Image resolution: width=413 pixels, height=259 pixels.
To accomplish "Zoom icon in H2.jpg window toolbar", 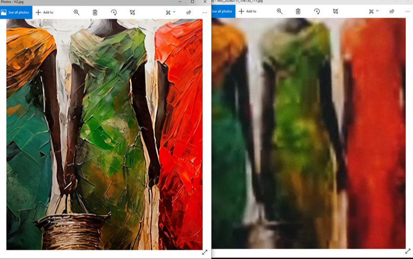I will [x=77, y=13].
